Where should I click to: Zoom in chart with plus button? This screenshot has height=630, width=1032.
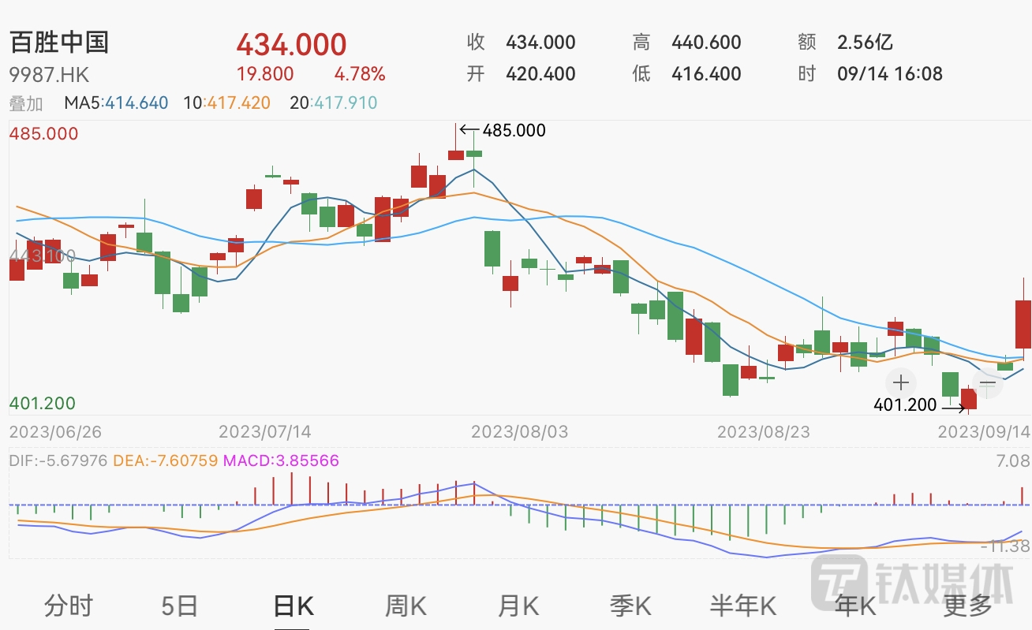pos(900,383)
